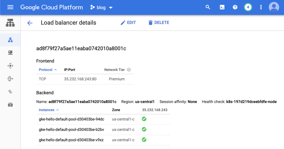Open Cloud NAT sidebar icon
The width and height of the screenshot is (284, 149).
(10, 79)
